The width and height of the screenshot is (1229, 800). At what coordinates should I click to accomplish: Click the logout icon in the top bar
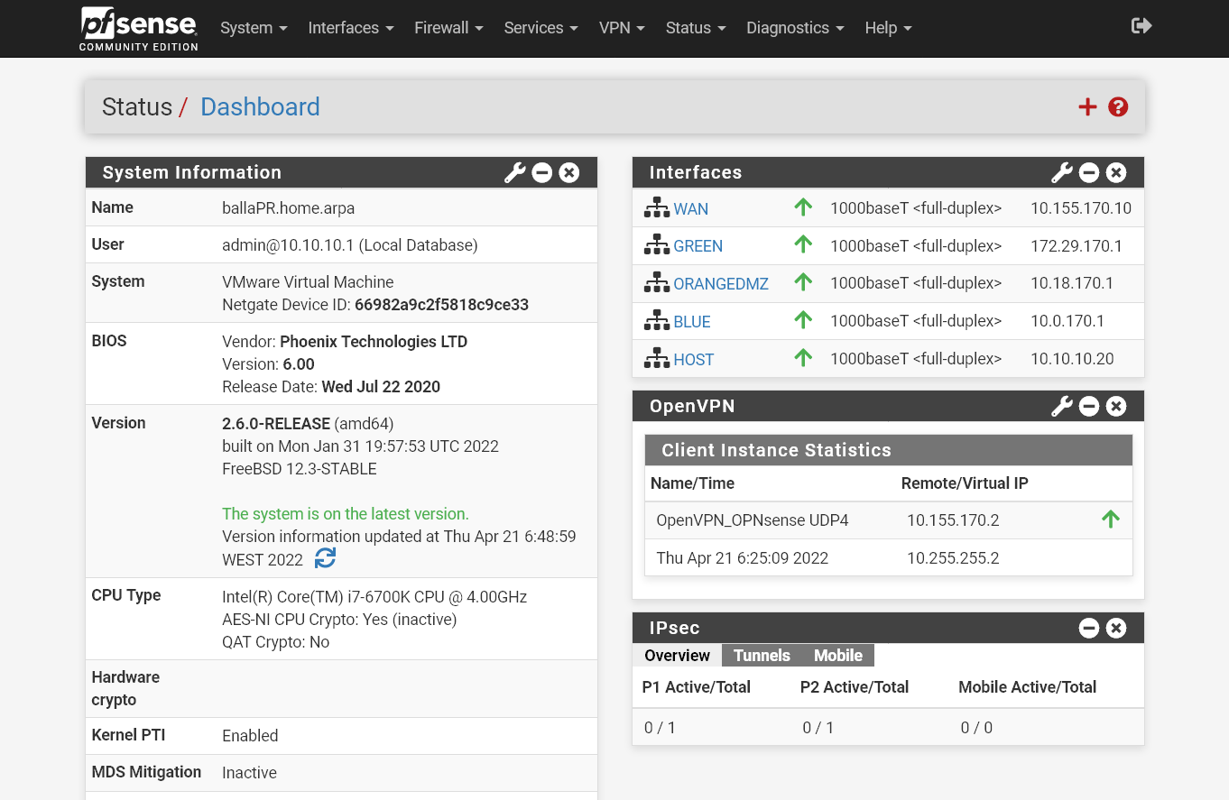click(x=1141, y=26)
